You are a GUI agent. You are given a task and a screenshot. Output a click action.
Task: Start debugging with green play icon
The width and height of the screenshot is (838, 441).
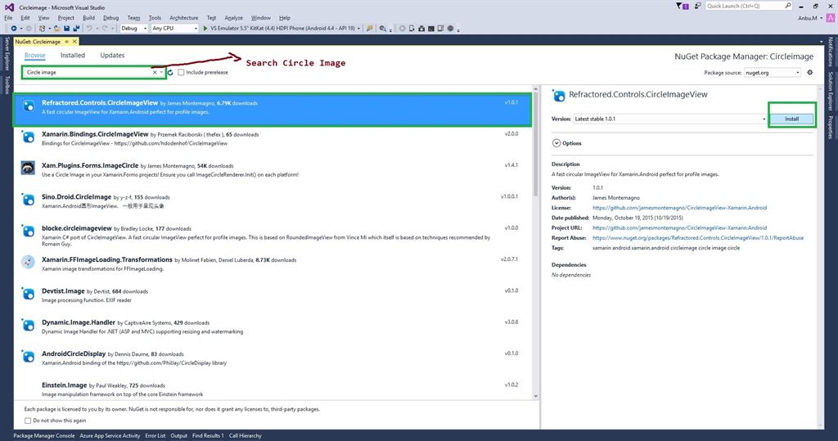coord(205,29)
